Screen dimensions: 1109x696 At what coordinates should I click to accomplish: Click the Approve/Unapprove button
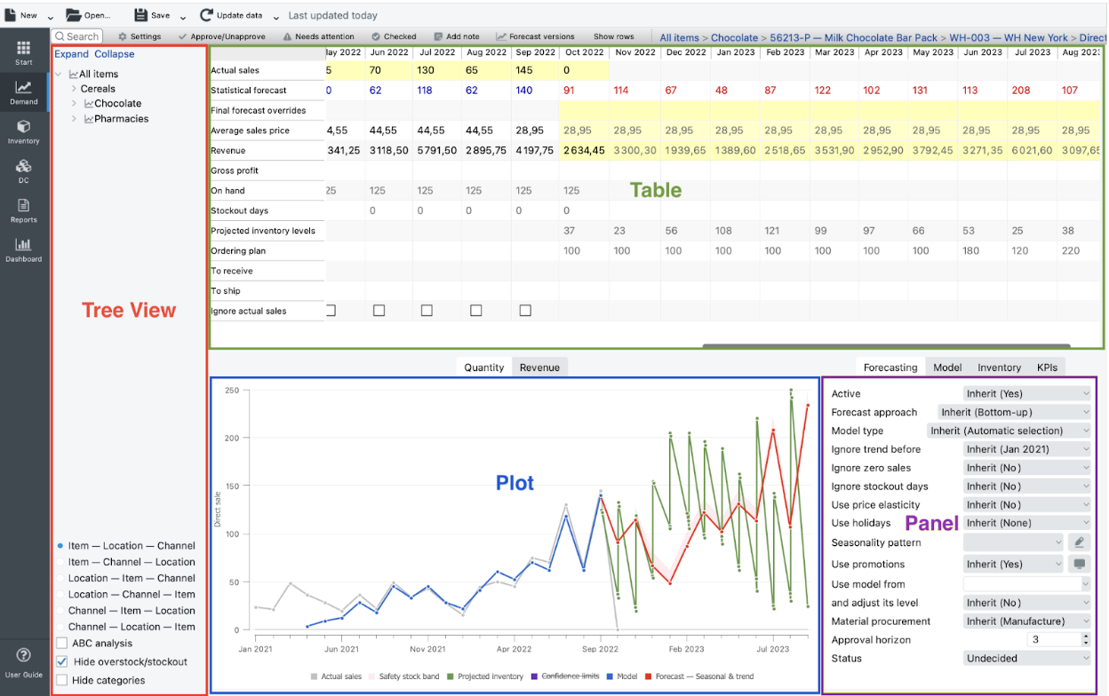pyautogui.click(x=221, y=36)
